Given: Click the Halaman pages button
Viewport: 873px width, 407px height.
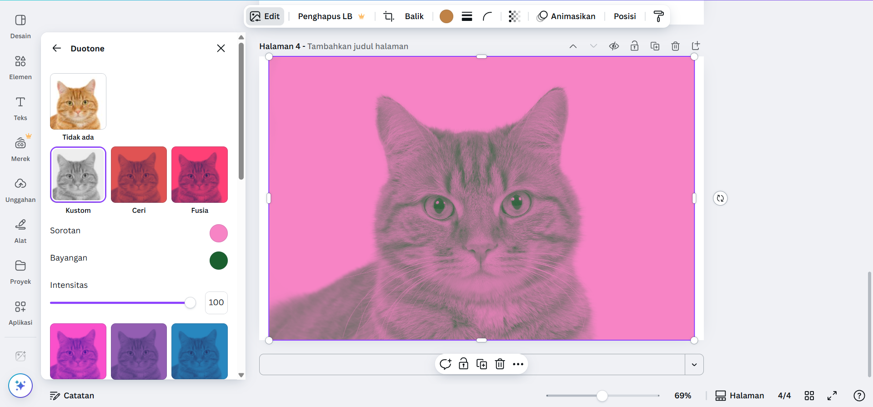Looking at the screenshot, I should 740,396.
